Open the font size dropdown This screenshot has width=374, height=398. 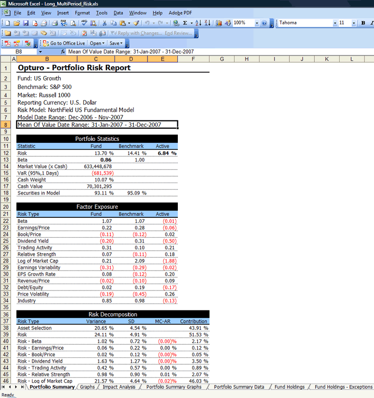354,23
